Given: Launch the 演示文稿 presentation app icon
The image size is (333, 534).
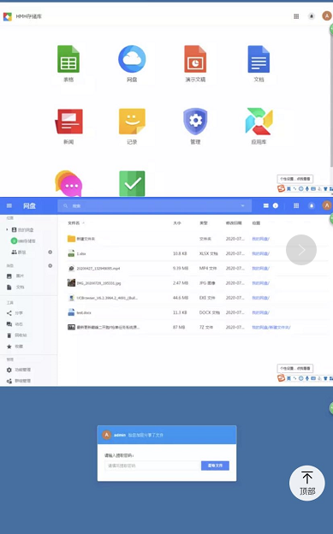Looking at the screenshot, I should click(x=195, y=59).
